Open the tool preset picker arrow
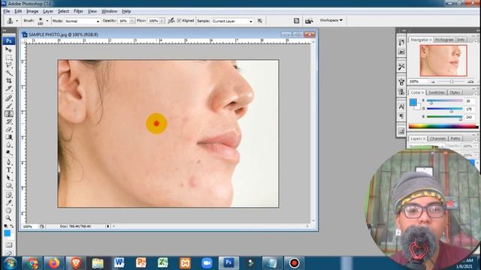Image resolution: width=481 pixels, height=270 pixels. tap(17, 21)
